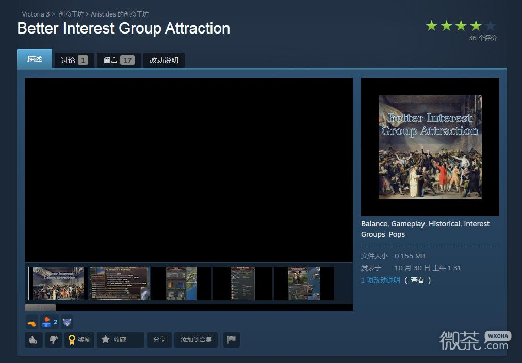Open the 创意工坊 breadcrumb link

coord(71,14)
